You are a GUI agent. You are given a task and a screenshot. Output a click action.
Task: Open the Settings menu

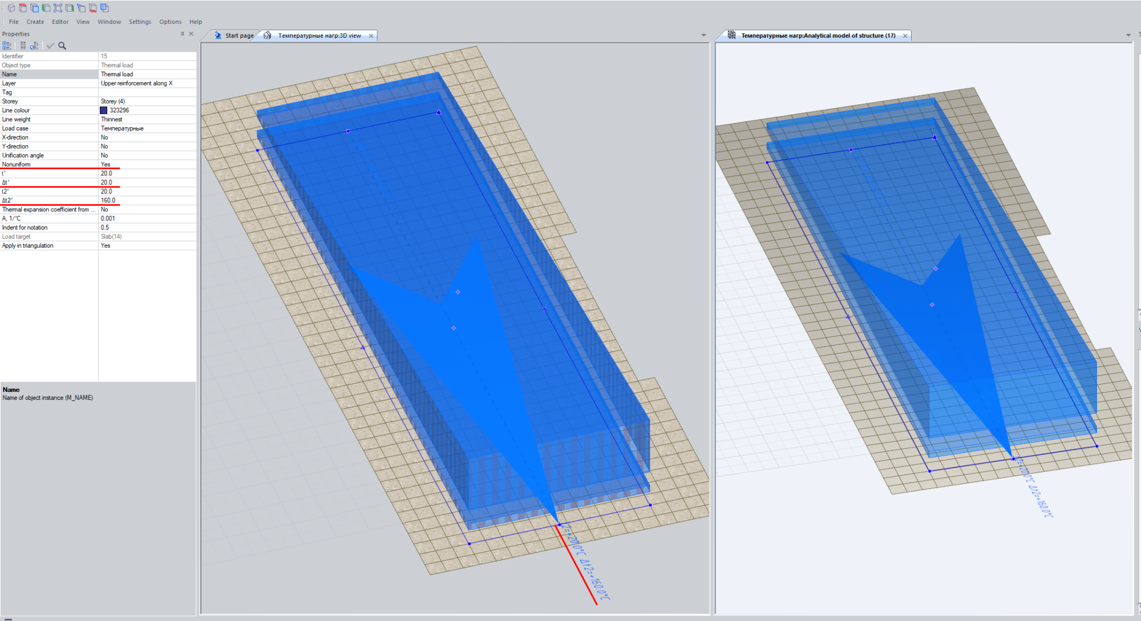pos(140,22)
